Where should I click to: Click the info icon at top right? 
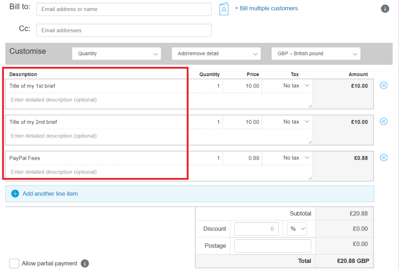[385, 9]
